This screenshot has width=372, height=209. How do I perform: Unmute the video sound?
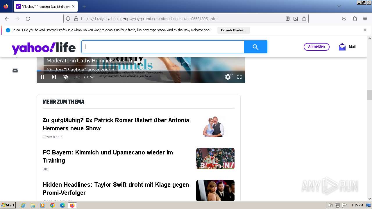point(66,77)
